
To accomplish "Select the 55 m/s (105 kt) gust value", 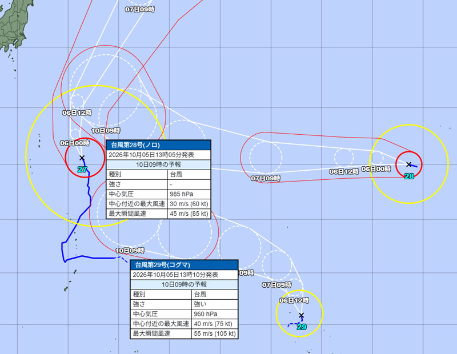I will pyautogui.click(x=215, y=333).
